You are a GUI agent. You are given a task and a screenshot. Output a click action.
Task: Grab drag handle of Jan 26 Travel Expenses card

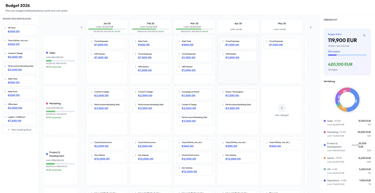pyautogui.click(x=91, y=41)
